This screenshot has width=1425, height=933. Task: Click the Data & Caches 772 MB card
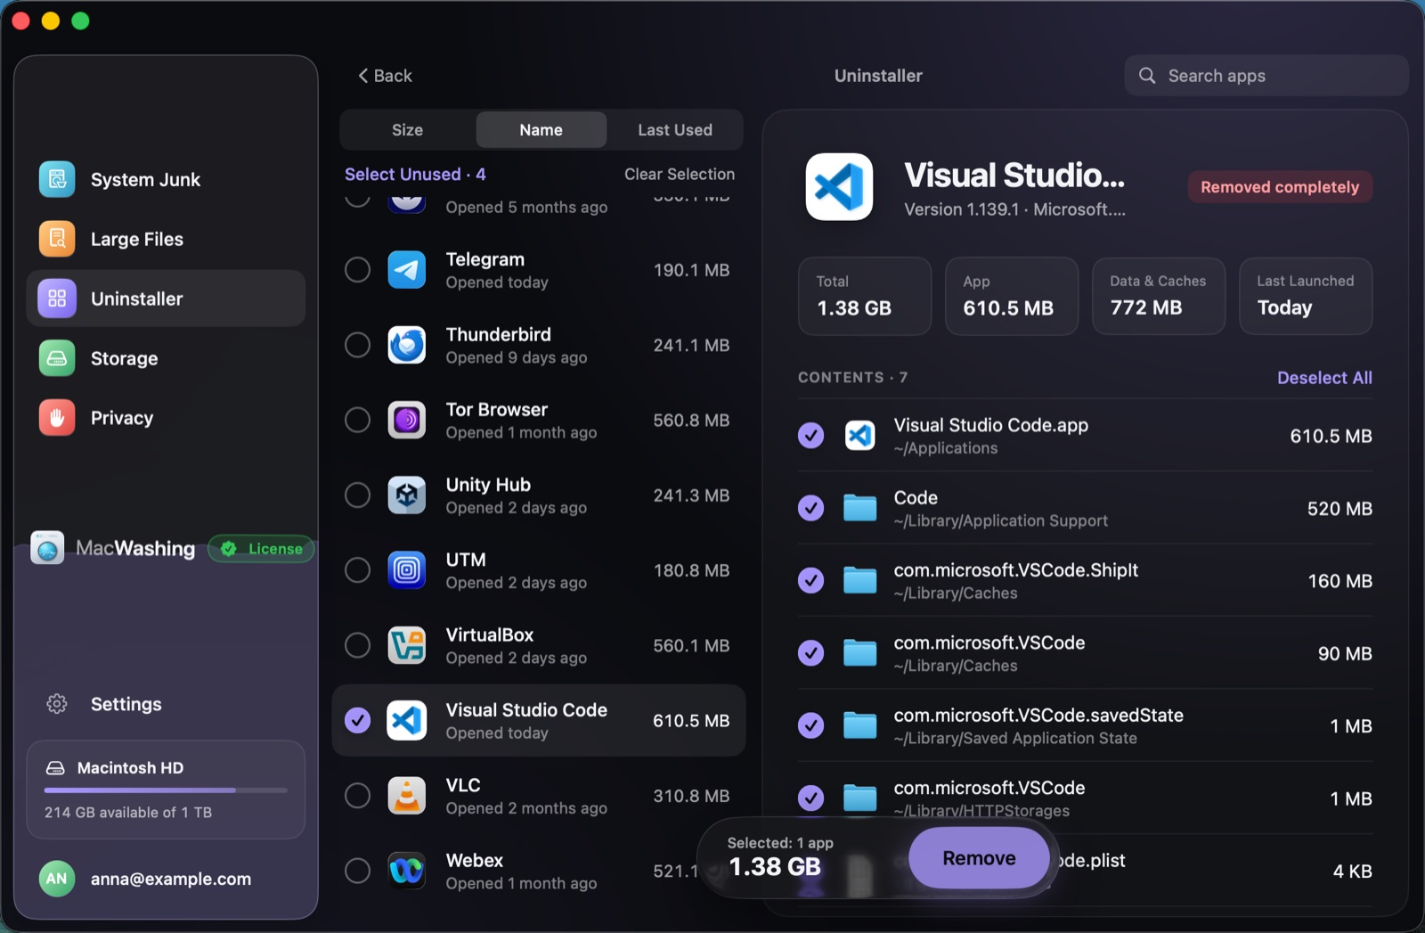(x=1158, y=296)
